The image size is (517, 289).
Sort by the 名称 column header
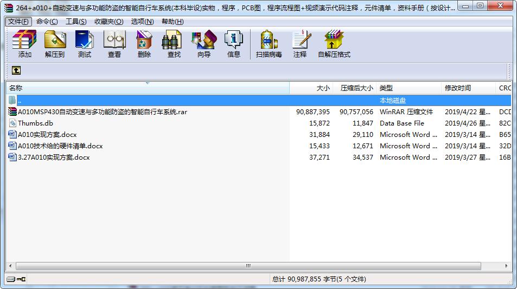tap(148, 88)
